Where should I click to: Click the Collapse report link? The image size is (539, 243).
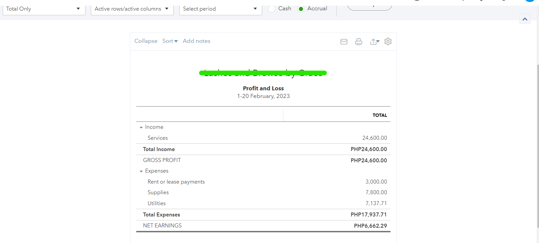[146, 41]
